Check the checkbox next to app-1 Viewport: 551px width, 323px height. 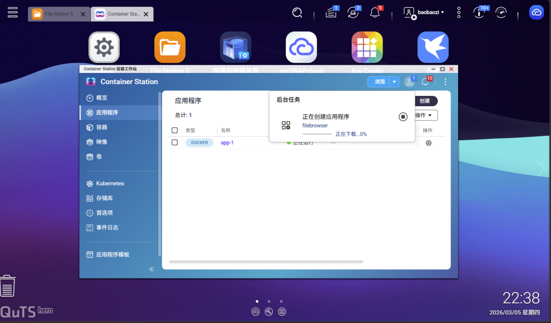(x=174, y=143)
